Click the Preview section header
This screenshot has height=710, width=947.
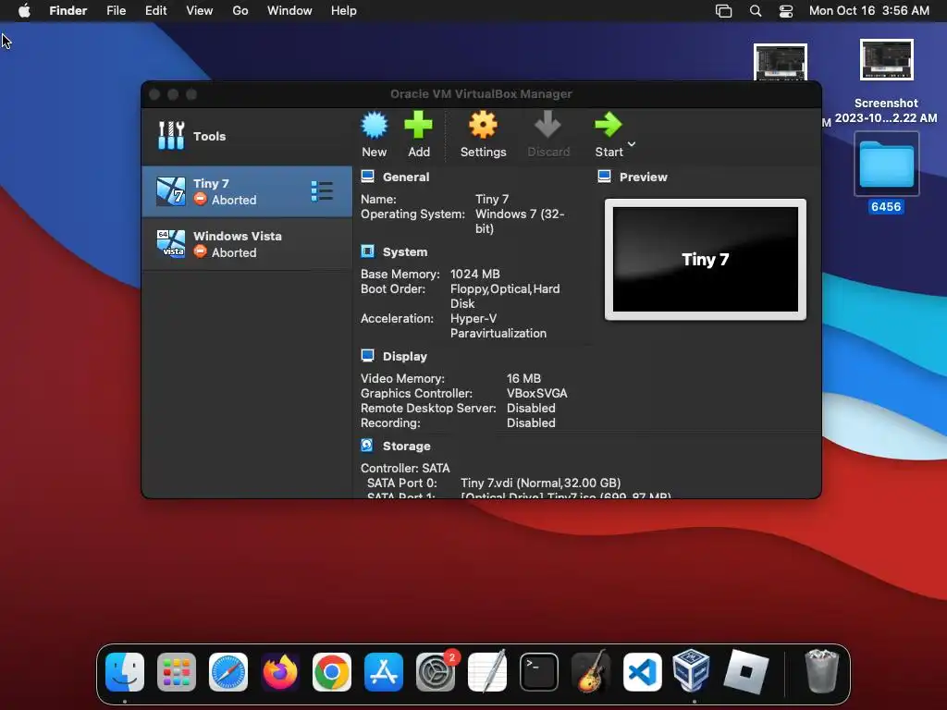(644, 177)
